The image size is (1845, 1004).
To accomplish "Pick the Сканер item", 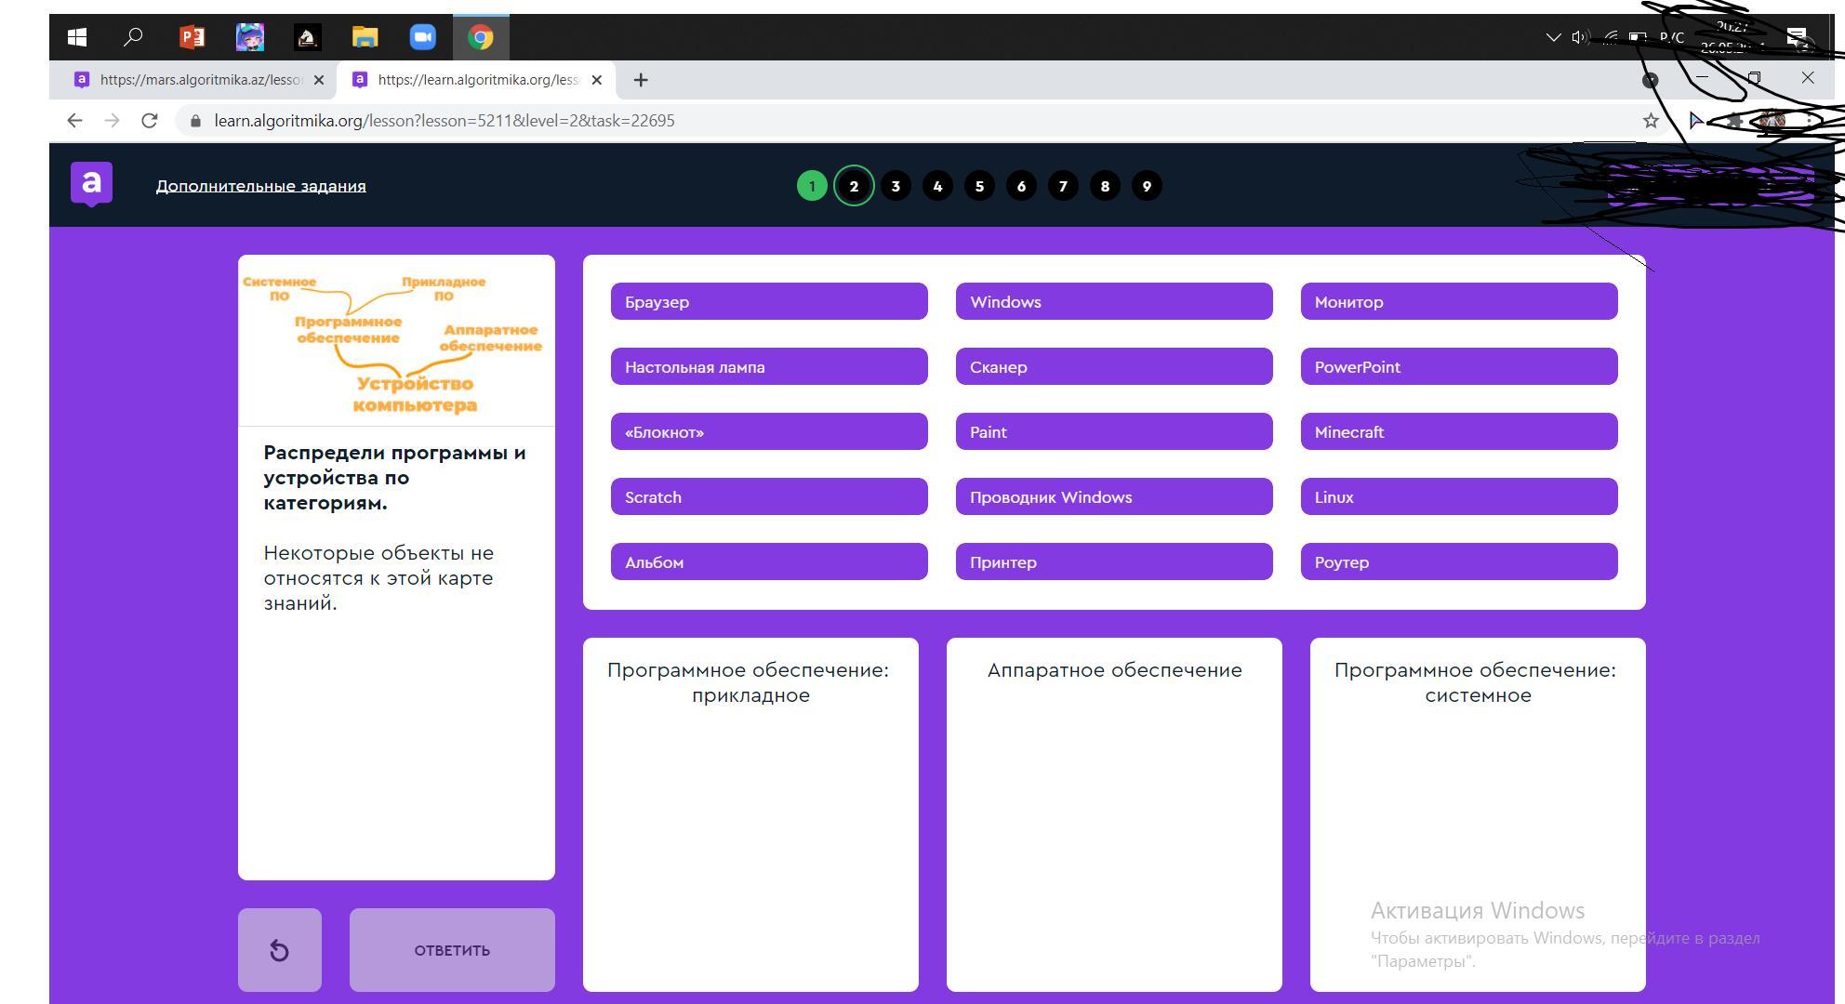I will 1114,366.
